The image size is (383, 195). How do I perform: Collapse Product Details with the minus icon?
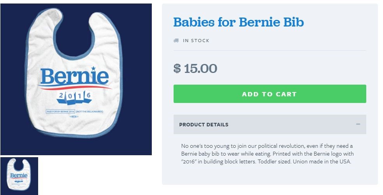pyautogui.click(x=358, y=124)
